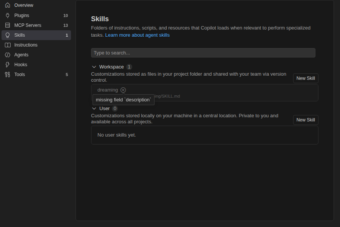340x227 pixels.
Task: Click the SKILL.md file path text
Action: (x=167, y=96)
